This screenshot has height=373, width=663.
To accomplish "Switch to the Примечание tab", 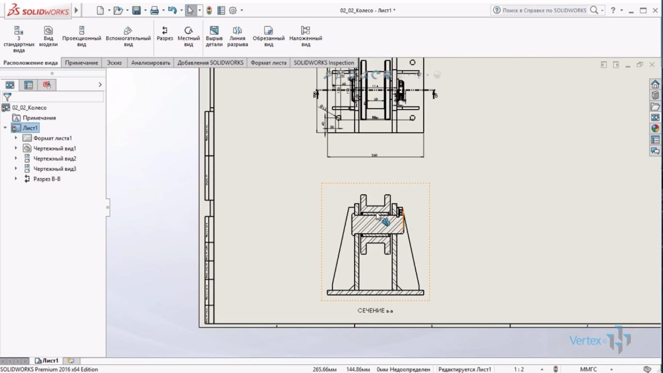I will (82, 63).
